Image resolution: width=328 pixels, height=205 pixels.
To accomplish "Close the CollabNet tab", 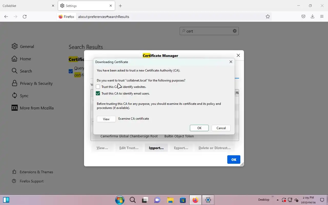I will tap(53, 6).
